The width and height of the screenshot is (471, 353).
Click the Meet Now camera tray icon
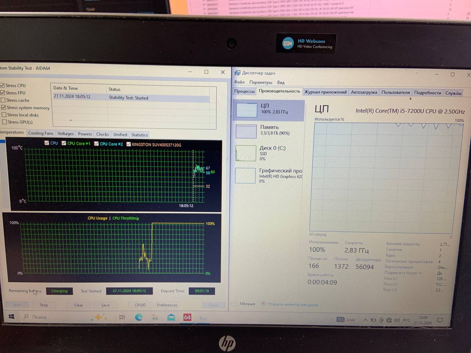click(x=381, y=320)
